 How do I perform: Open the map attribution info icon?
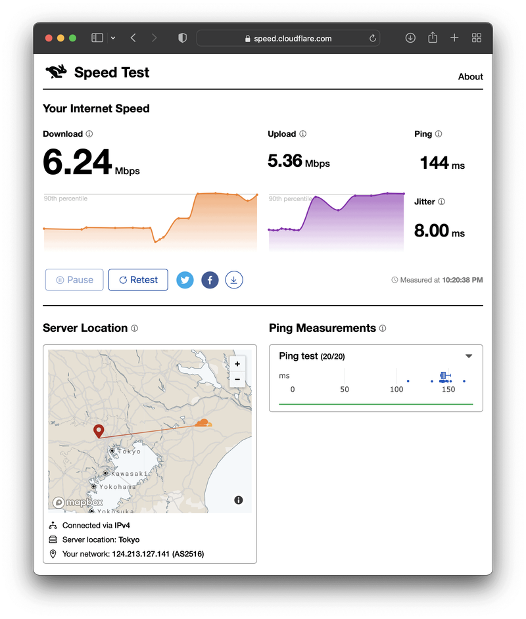pos(239,500)
